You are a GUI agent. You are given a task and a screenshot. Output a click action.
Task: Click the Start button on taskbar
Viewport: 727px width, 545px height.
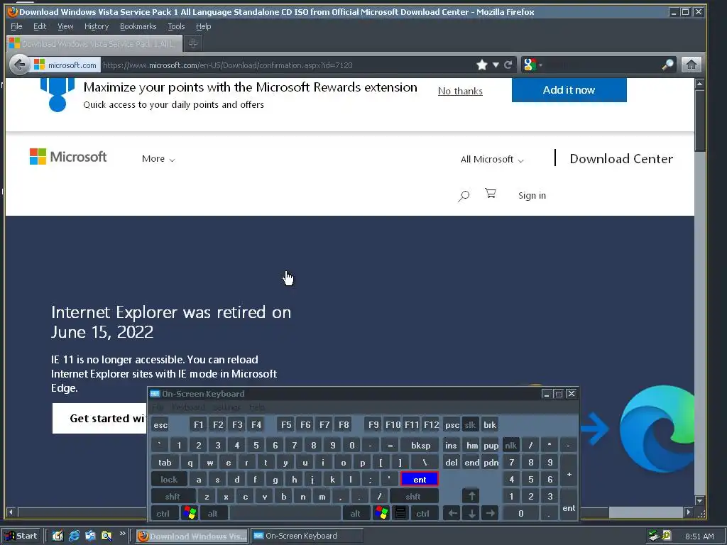[x=21, y=536]
